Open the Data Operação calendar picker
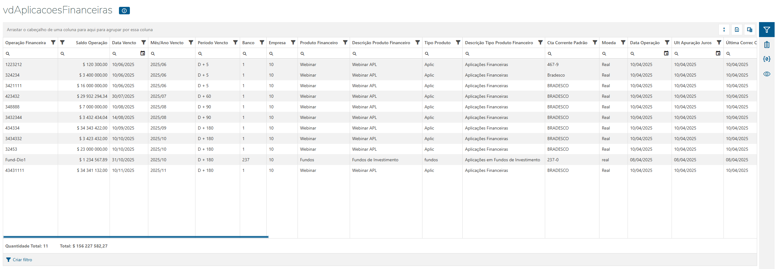This screenshot has width=779, height=269. [x=666, y=53]
